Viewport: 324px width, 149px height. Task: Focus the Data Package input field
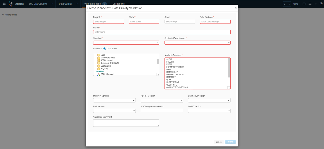click(x=215, y=22)
